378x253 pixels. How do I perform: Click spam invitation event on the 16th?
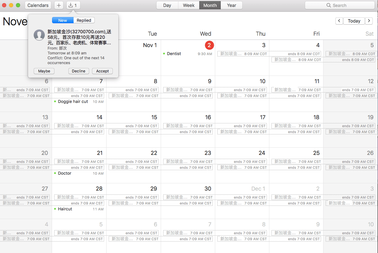(188, 126)
